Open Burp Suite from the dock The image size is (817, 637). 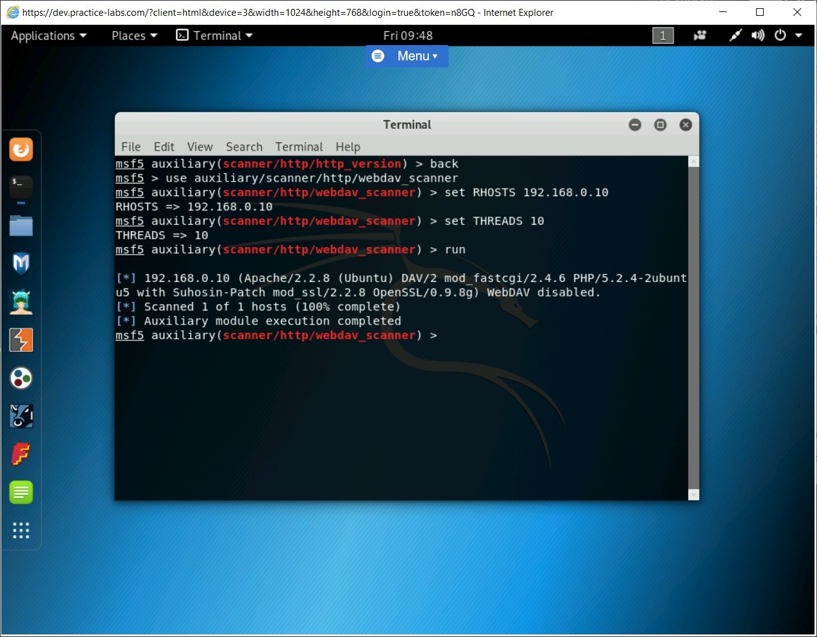click(x=21, y=340)
